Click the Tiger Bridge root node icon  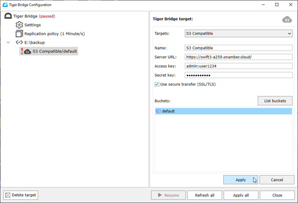click(x=8, y=16)
